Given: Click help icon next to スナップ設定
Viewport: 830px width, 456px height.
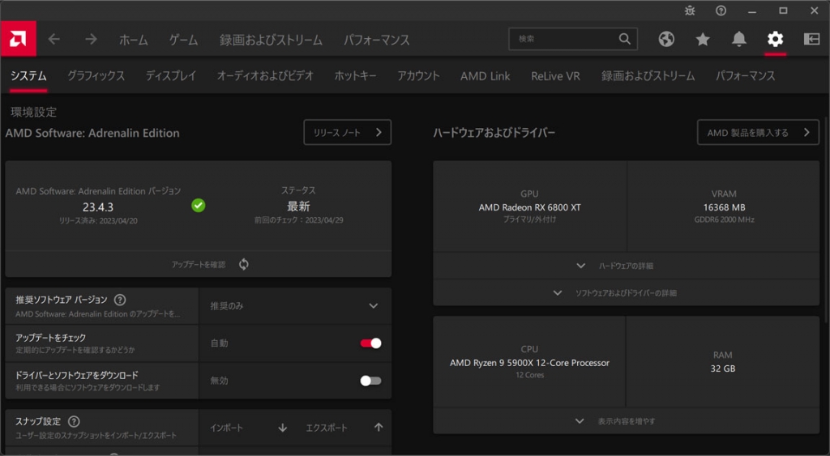Looking at the screenshot, I should tap(74, 422).
